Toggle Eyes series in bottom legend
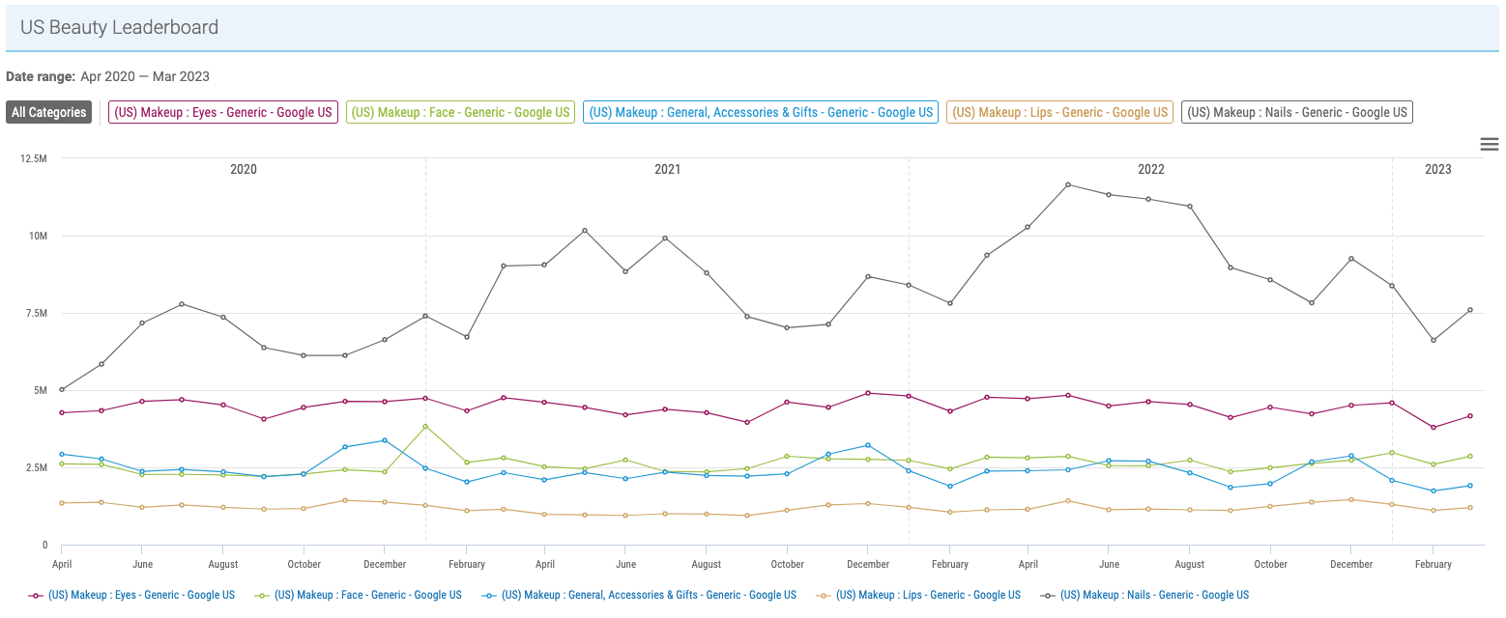Image resolution: width=1506 pixels, height=618 pixels. pyautogui.click(x=132, y=595)
